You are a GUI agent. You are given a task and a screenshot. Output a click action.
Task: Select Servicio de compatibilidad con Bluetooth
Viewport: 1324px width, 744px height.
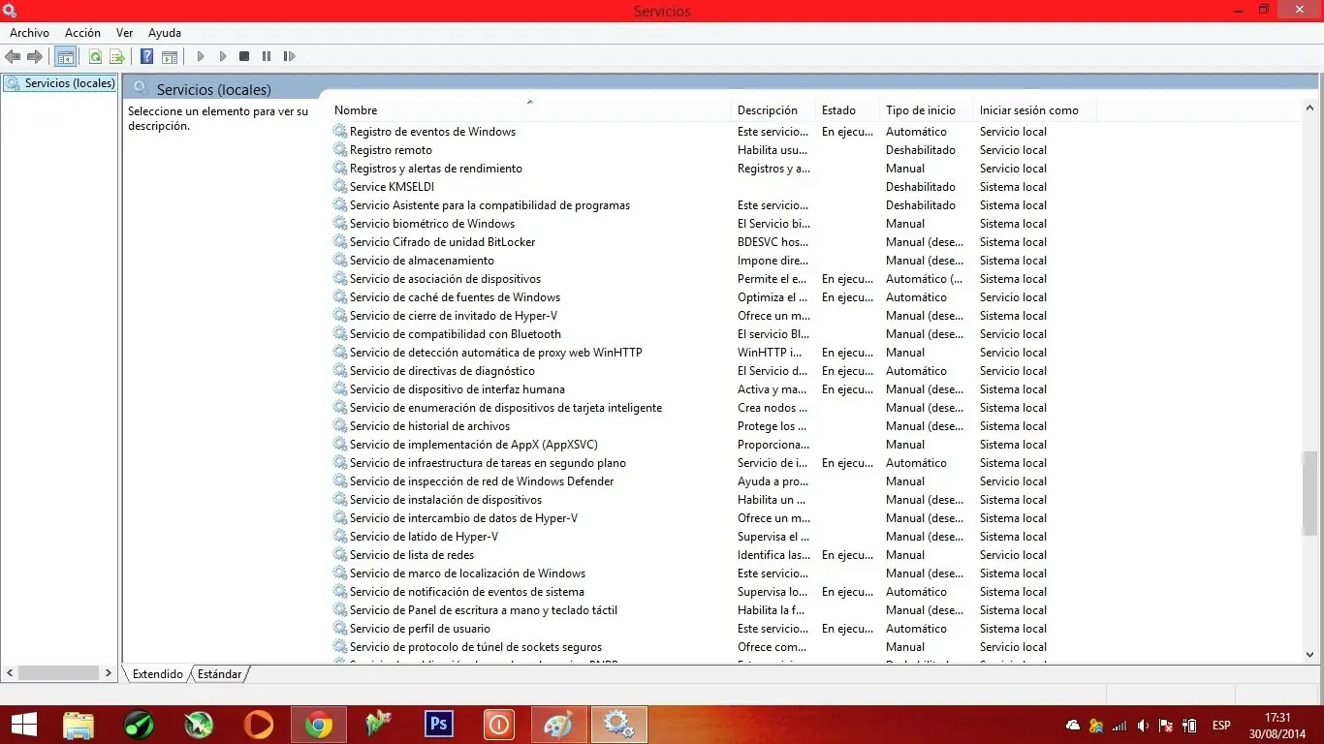tap(456, 334)
